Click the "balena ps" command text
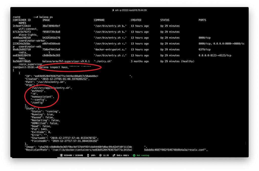This screenshot has width=259, height=171. point(46,17)
